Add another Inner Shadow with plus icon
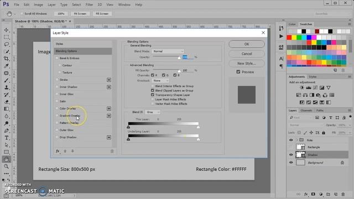Image resolution: width=354 pixels, height=199 pixels. coord(109,87)
